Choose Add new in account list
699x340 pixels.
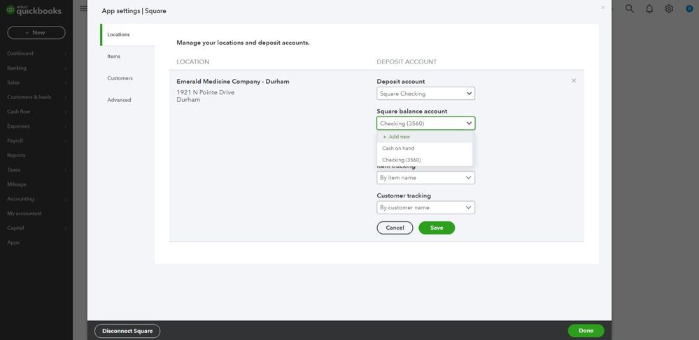tap(397, 137)
